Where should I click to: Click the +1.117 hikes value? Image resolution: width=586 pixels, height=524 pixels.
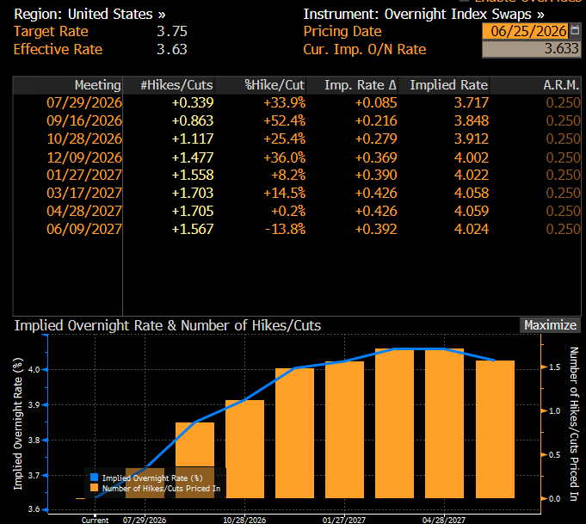point(193,139)
